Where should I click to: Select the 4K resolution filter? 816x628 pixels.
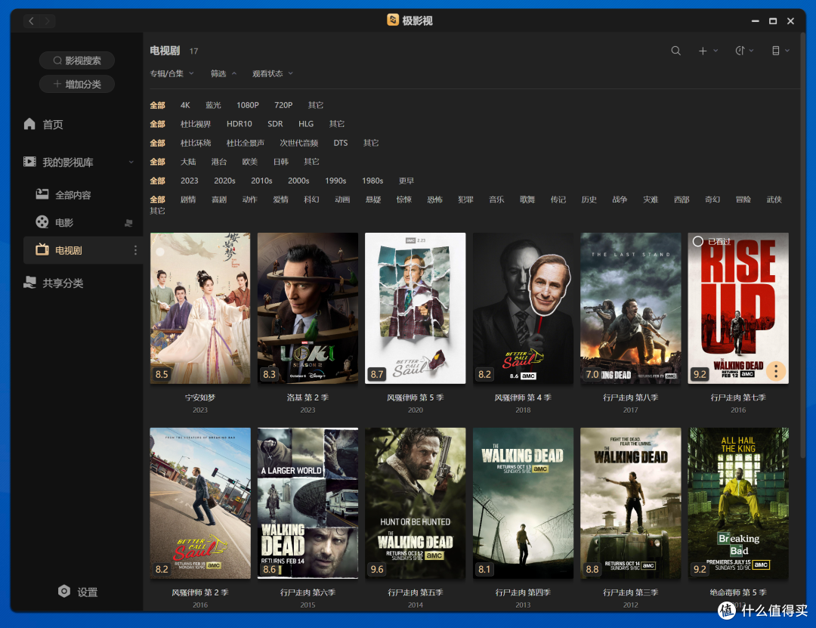coord(185,104)
